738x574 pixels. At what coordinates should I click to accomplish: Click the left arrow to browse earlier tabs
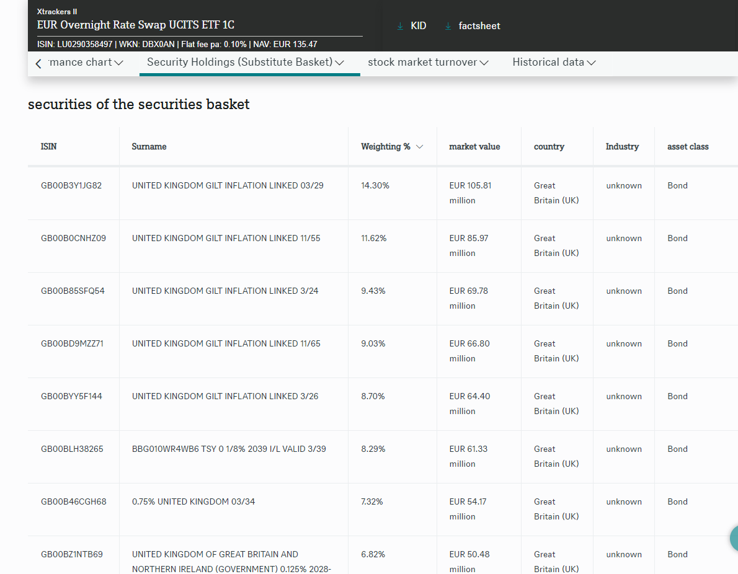point(38,63)
